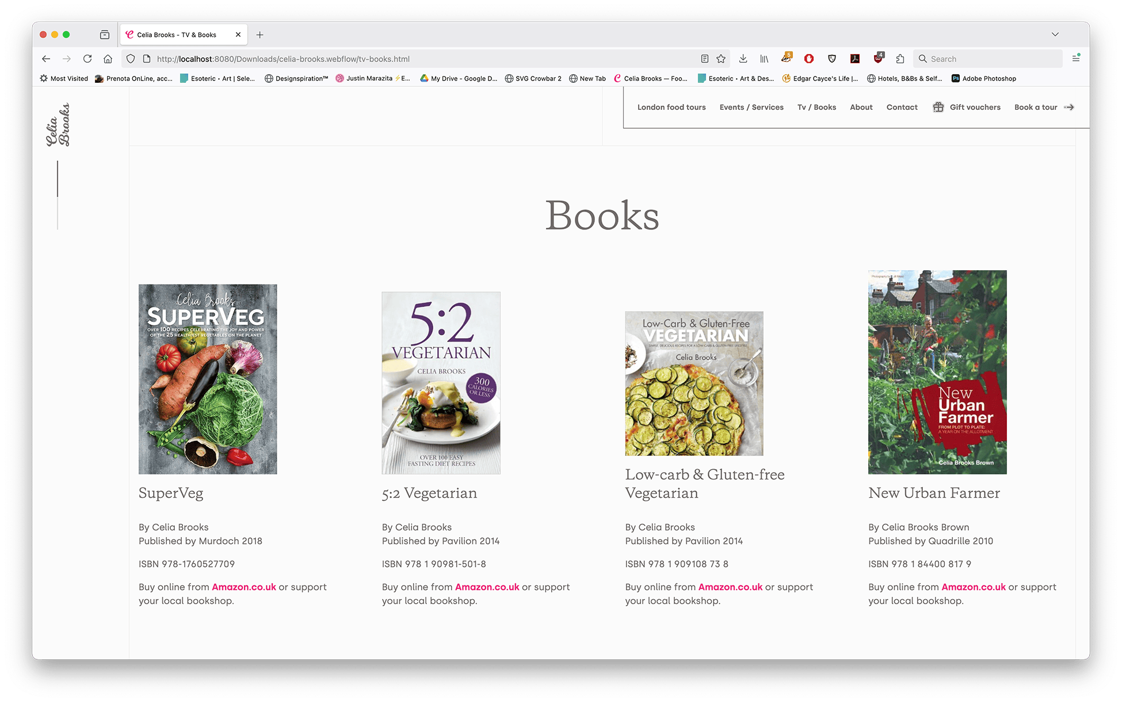The height and width of the screenshot is (702, 1122).
Task: Open the Firefox hamburger application menu
Action: click(1075, 59)
